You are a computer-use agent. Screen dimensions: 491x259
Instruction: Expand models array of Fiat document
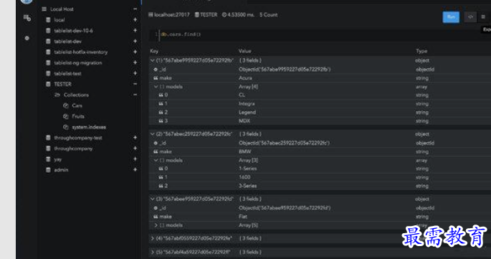pos(156,225)
